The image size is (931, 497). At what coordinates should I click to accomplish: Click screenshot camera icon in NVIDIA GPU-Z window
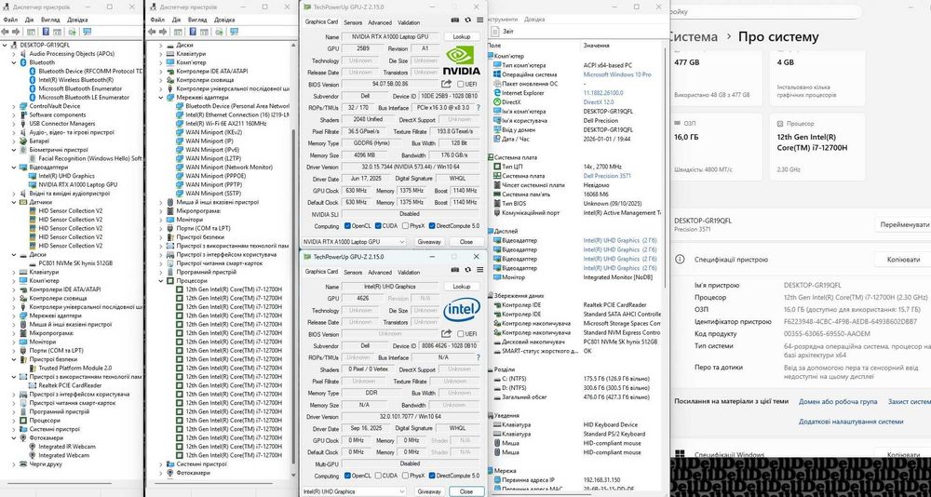(x=455, y=20)
